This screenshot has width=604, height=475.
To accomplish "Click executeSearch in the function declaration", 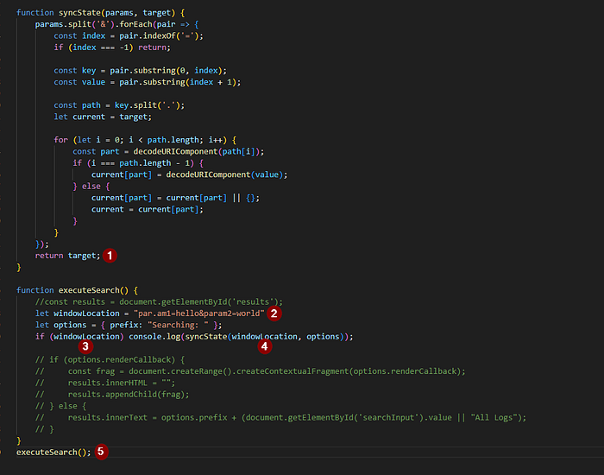I will click(x=89, y=290).
